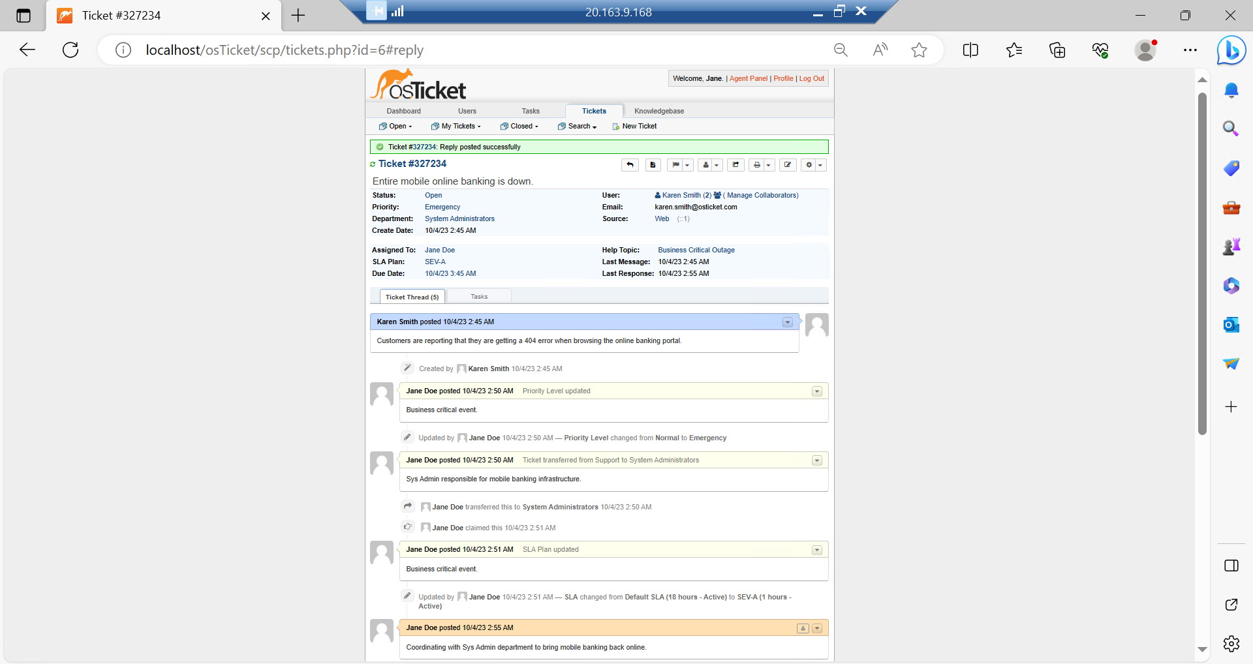Click Jane Doe's avatar next to 2:50 AM post

382,394
